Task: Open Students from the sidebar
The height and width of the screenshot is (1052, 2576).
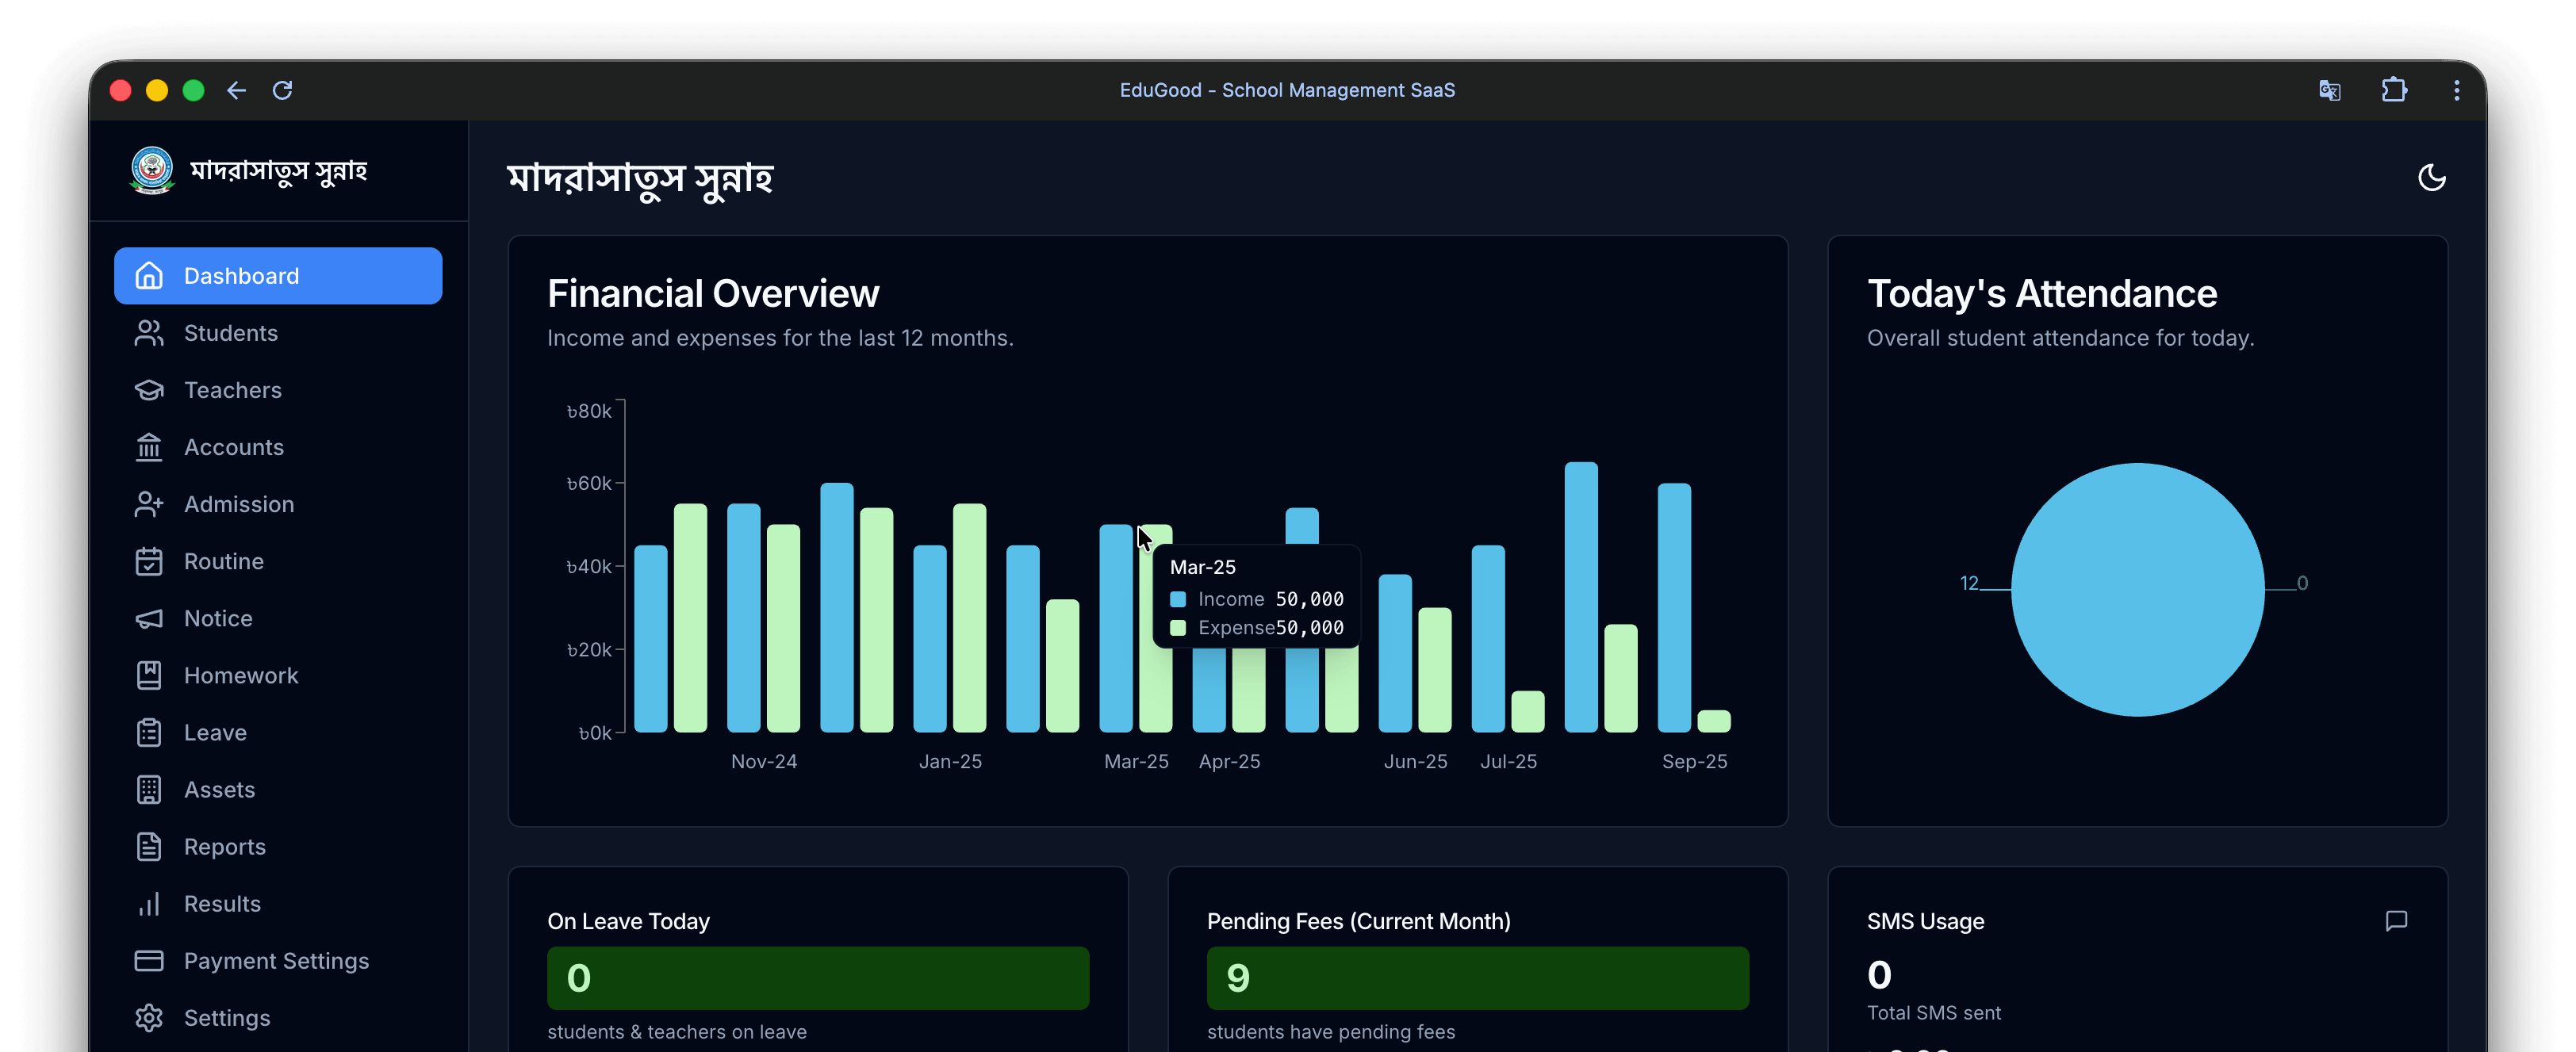Action: point(230,333)
